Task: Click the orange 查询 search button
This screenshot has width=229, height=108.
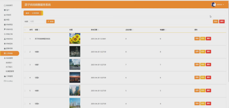Action: pos(50,21)
